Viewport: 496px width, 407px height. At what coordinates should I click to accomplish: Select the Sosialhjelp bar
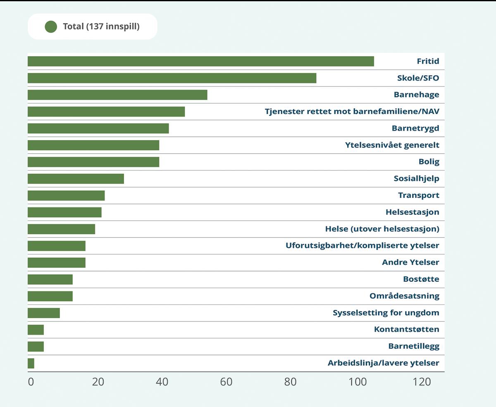coord(76,179)
